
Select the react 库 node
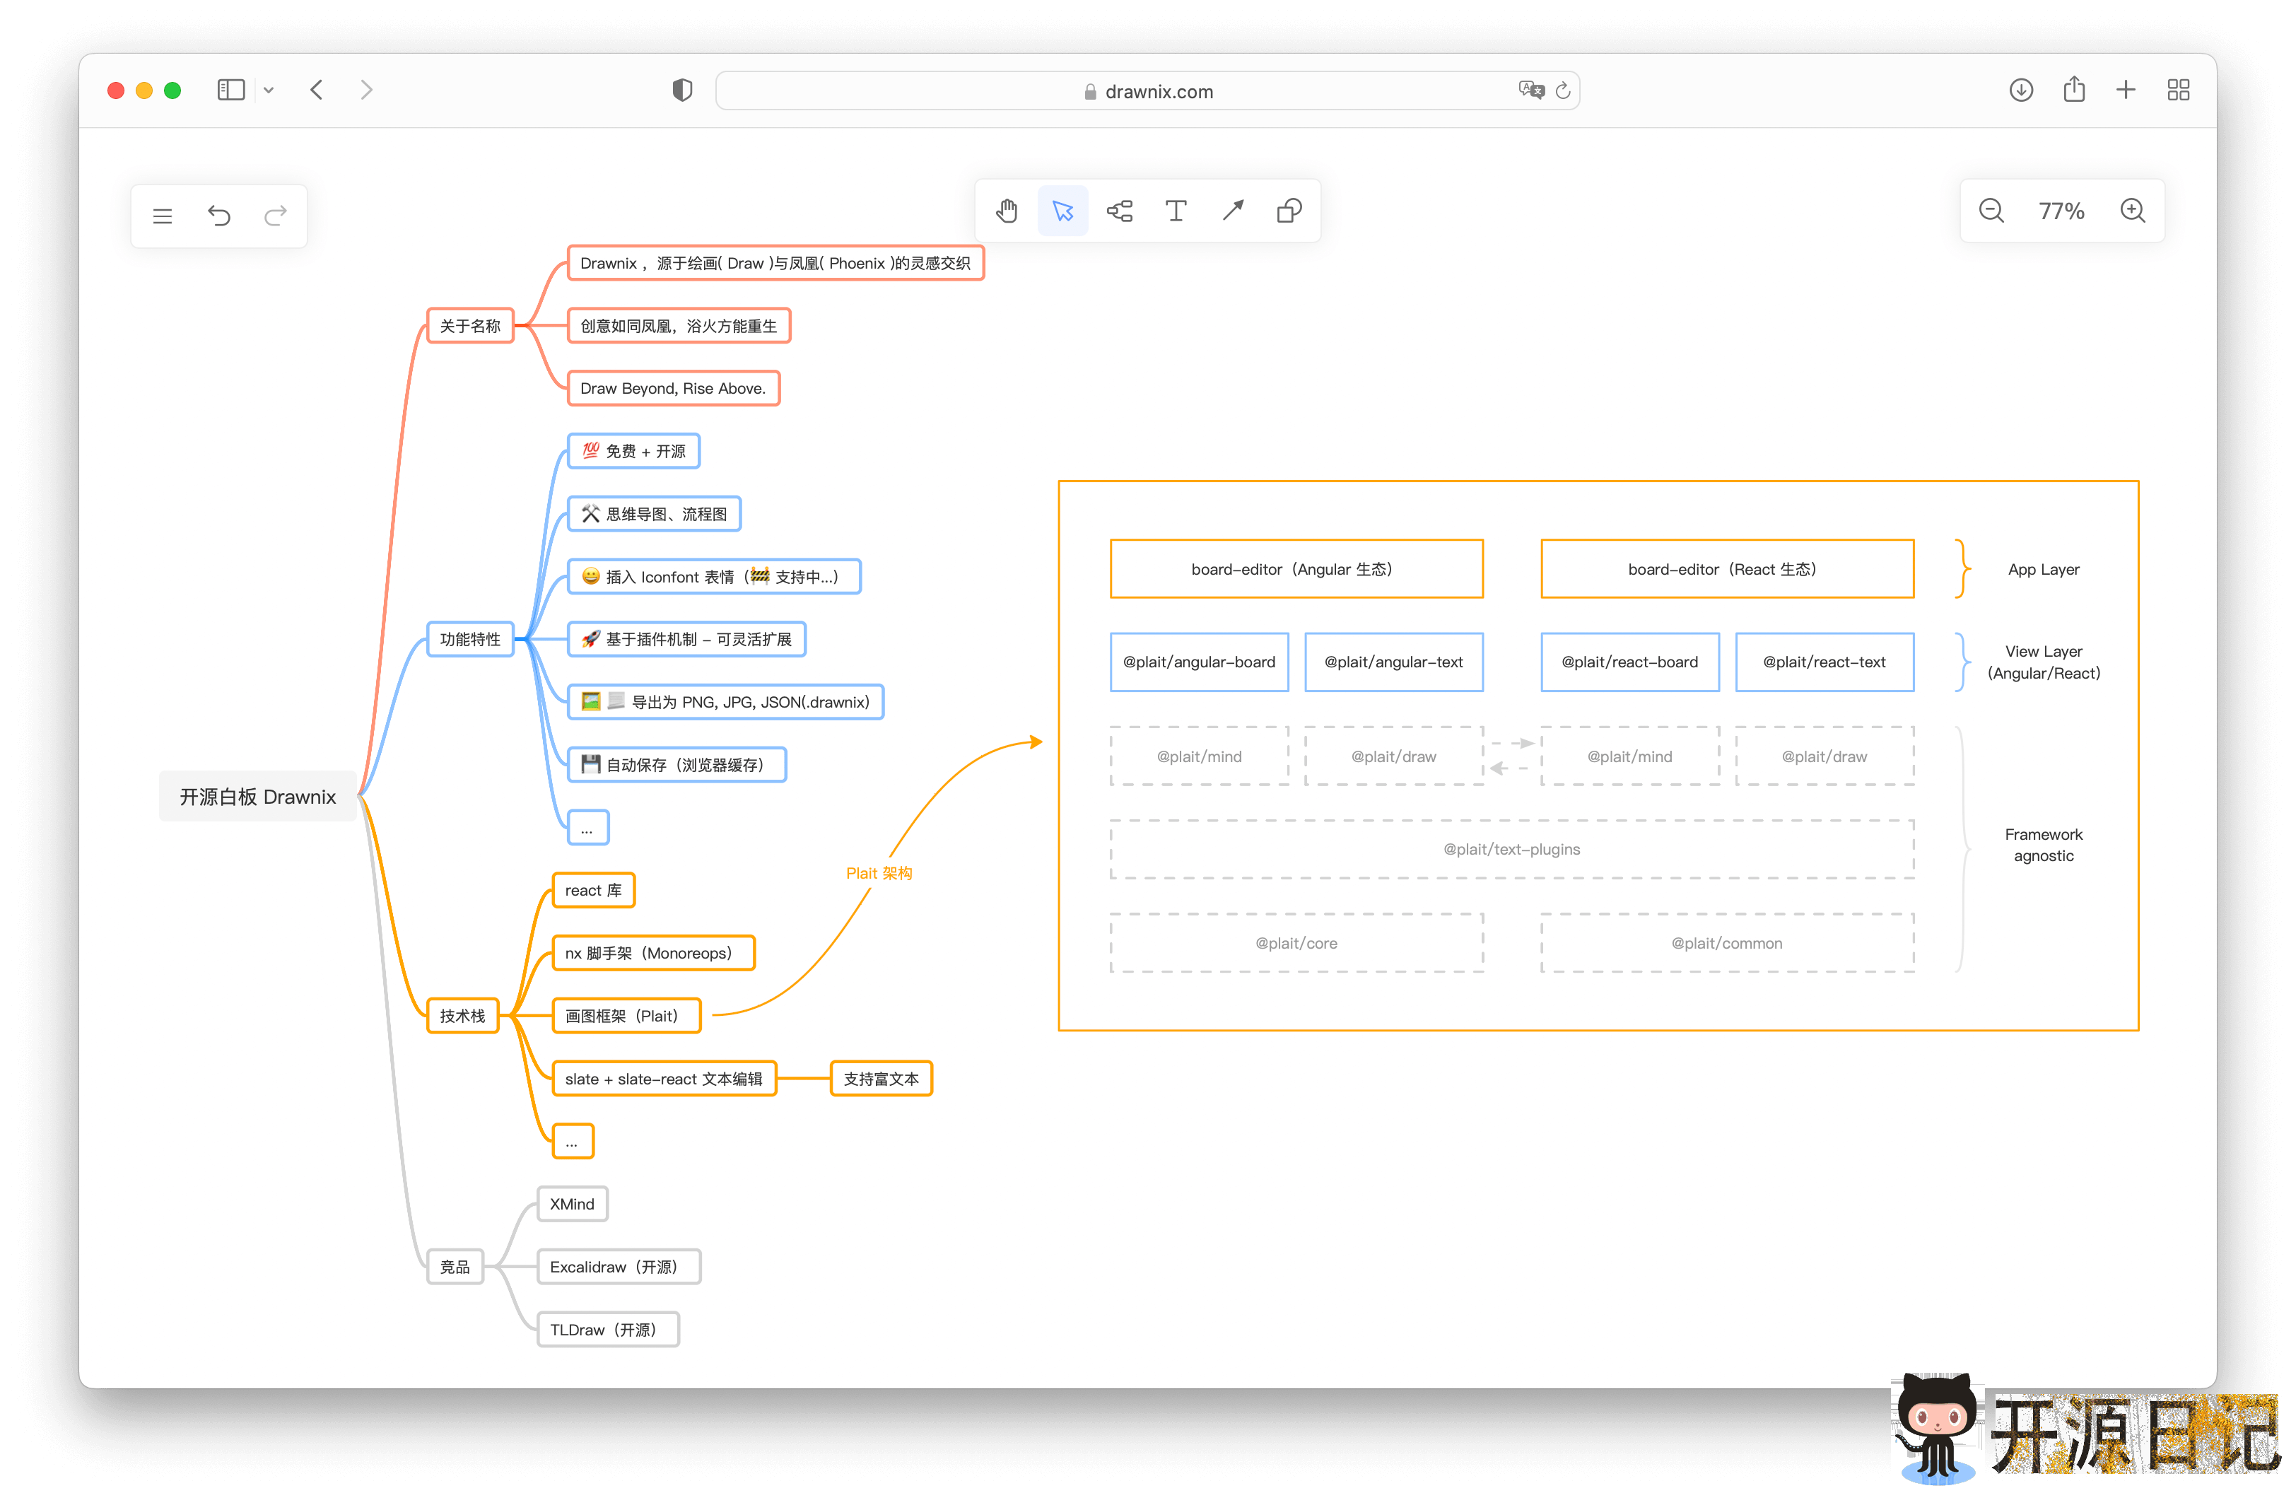[593, 890]
